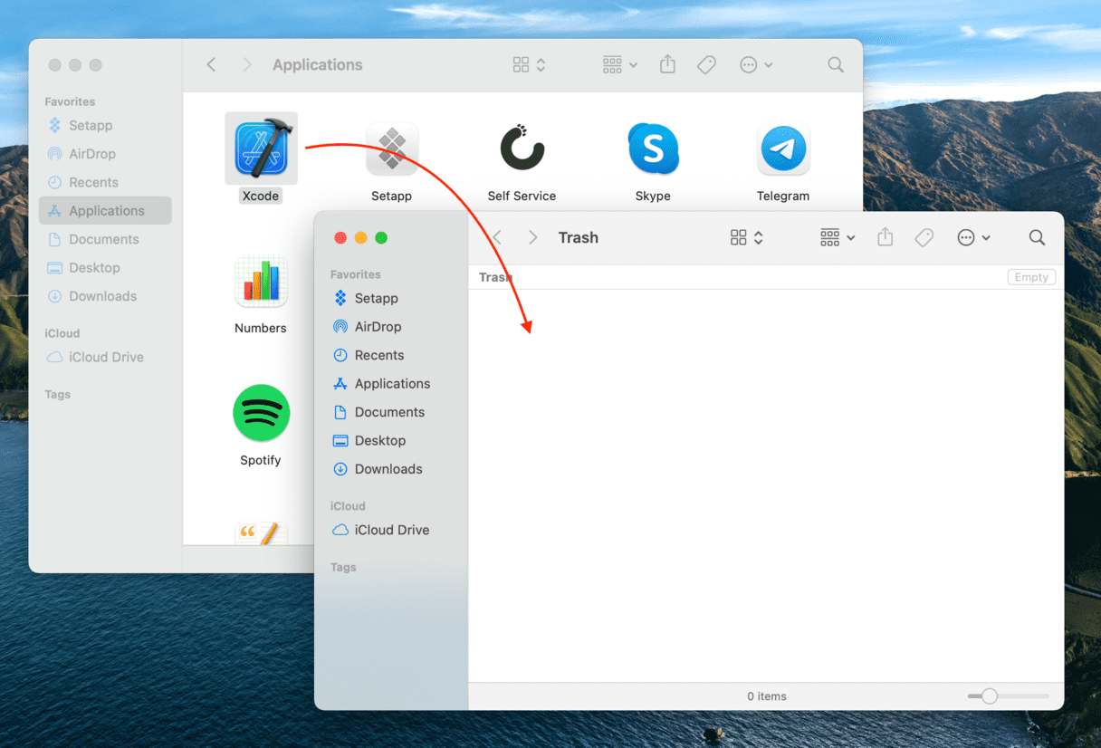Open iCloud Drive in the Trash window sidebar

point(391,530)
